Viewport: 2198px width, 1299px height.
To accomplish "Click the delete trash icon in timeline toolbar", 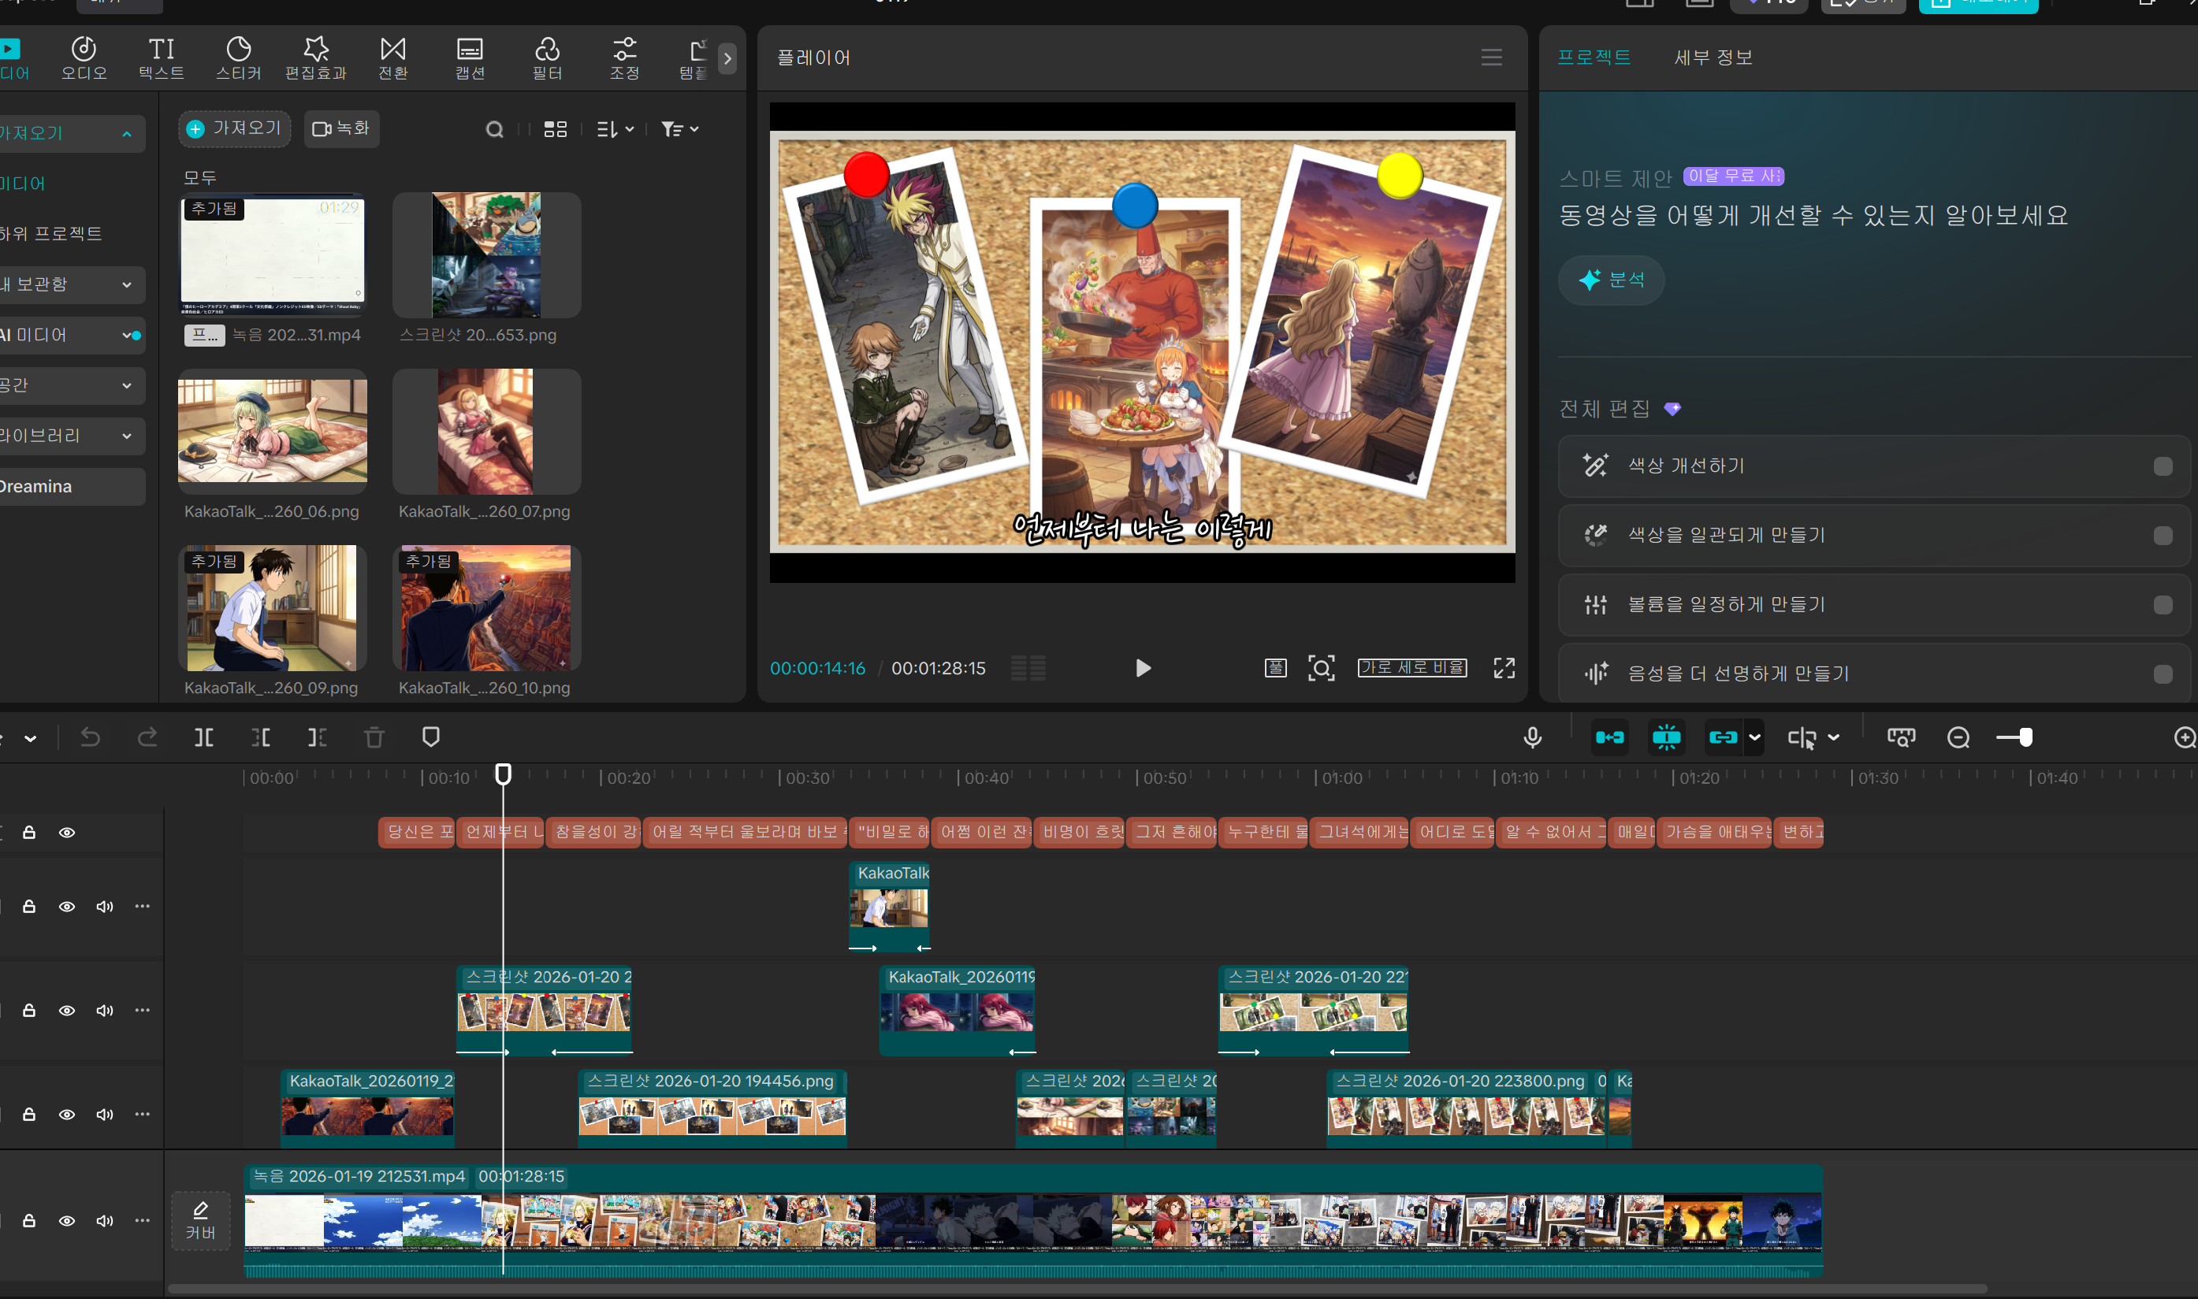I will [x=374, y=738].
